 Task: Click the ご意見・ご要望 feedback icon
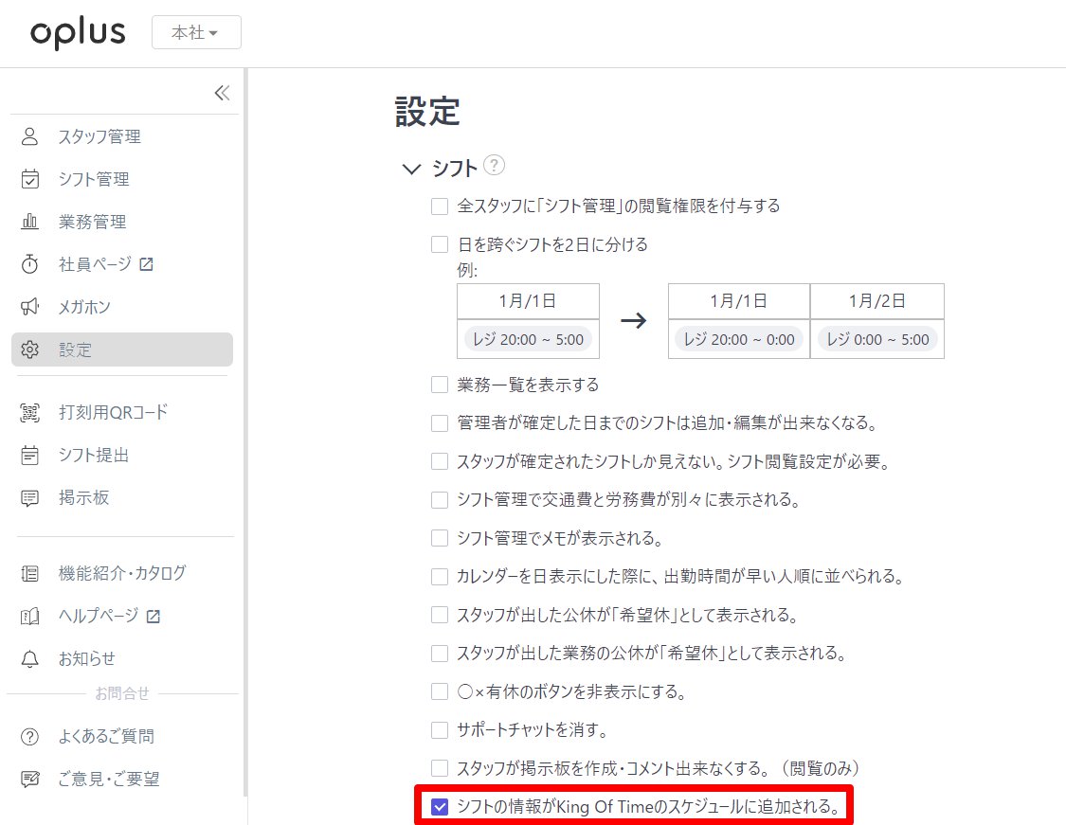pos(30,780)
